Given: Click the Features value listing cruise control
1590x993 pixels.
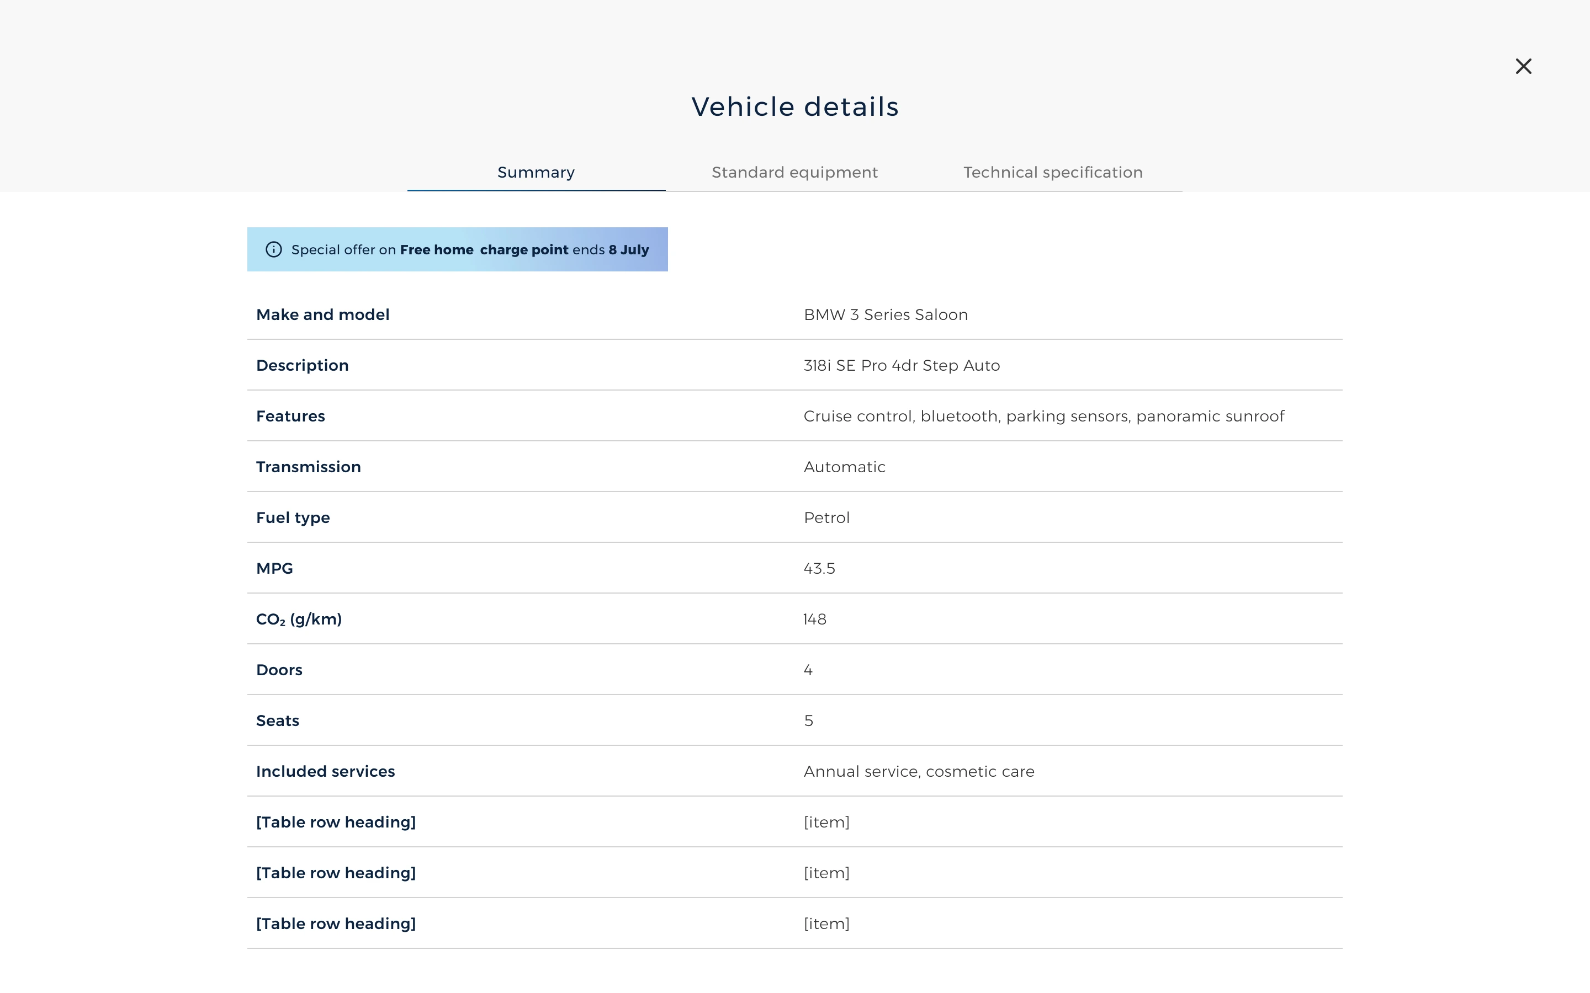Looking at the screenshot, I should [1043, 417].
